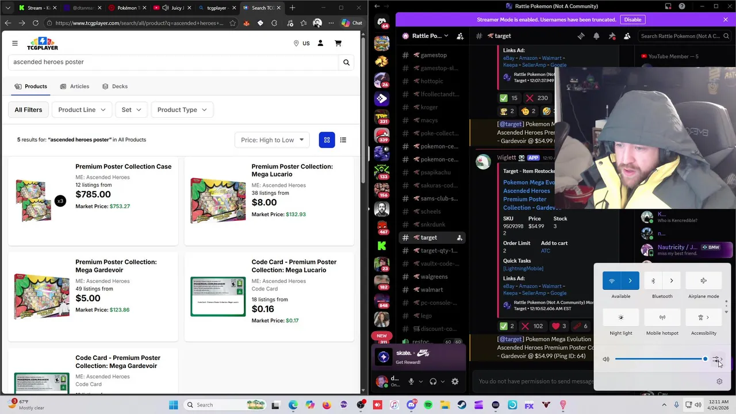Viewport: 736px width, 414px height.
Task: Deafen with Discord headphones icon
Action: point(433,381)
